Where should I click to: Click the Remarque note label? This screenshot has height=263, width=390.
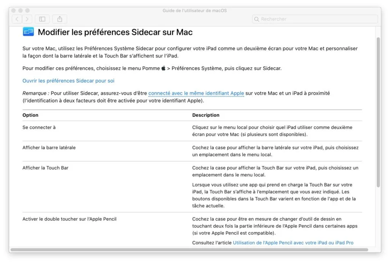36,93
